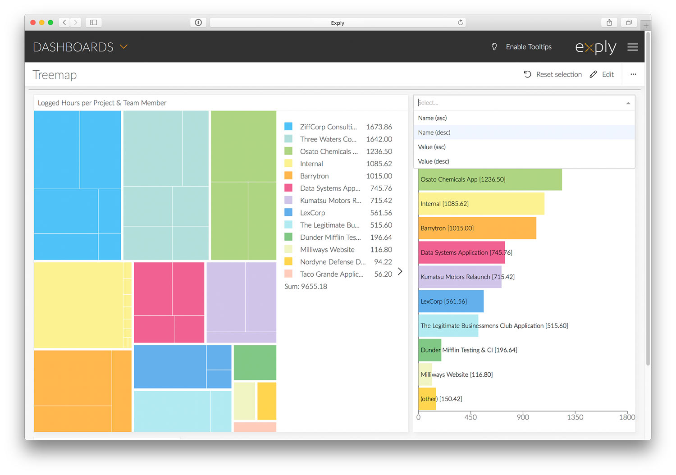Show next legend page with right chevron
Screen dimensions: 676x475
400,271
